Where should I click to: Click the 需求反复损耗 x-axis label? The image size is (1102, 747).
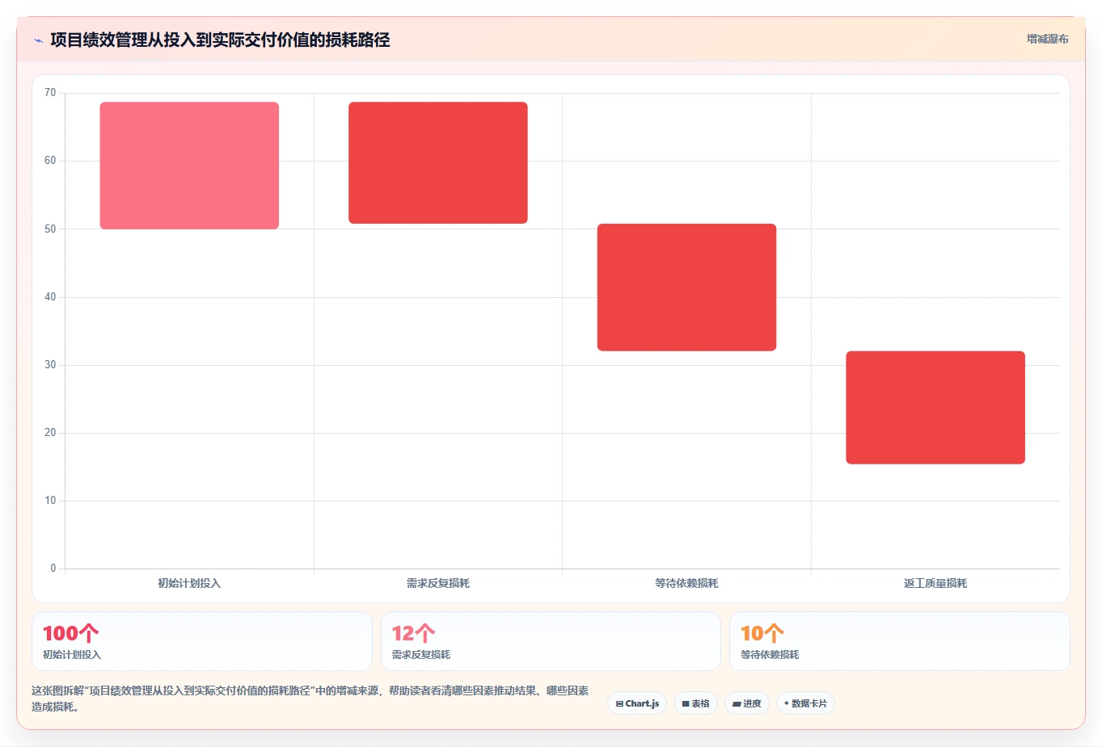438,583
